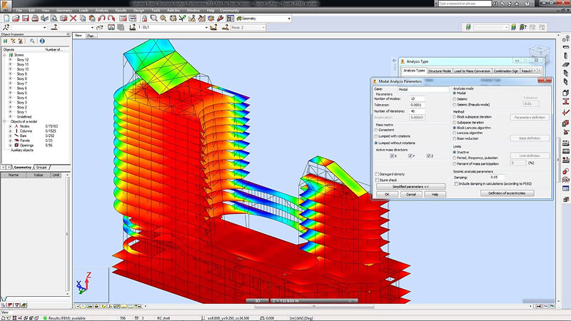
Task: Open Load to Mass Conversion tab
Action: click(473, 71)
